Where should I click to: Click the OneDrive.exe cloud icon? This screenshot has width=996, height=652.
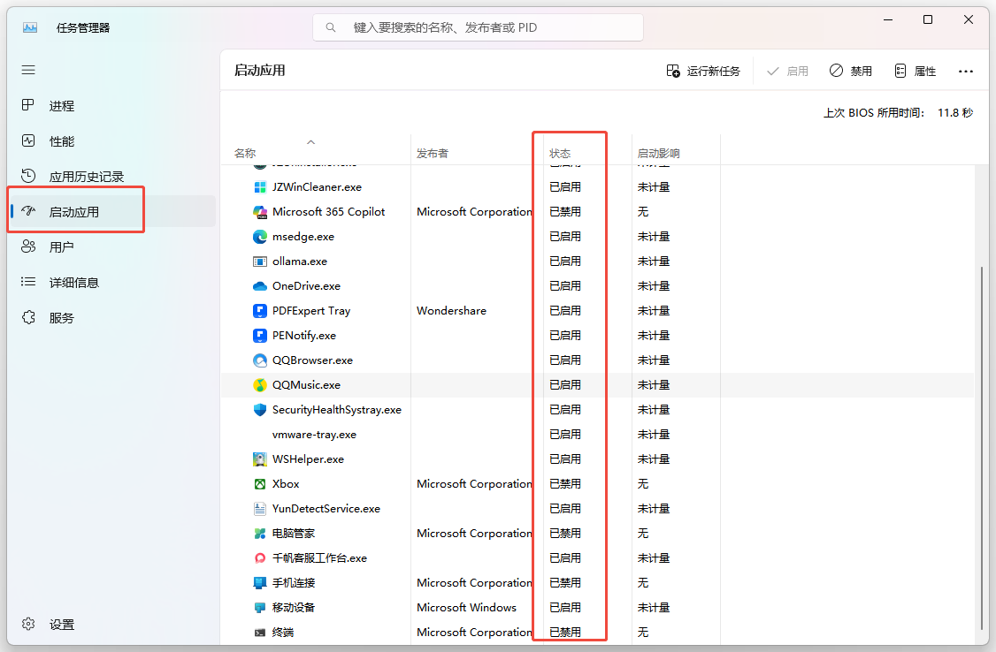click(260, 286)
